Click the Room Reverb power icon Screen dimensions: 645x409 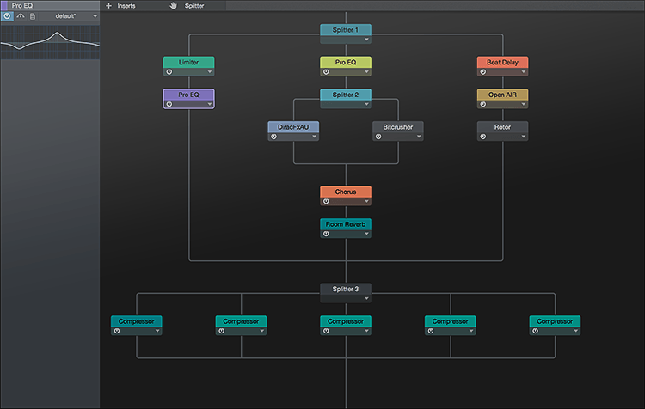pos(326,234)
